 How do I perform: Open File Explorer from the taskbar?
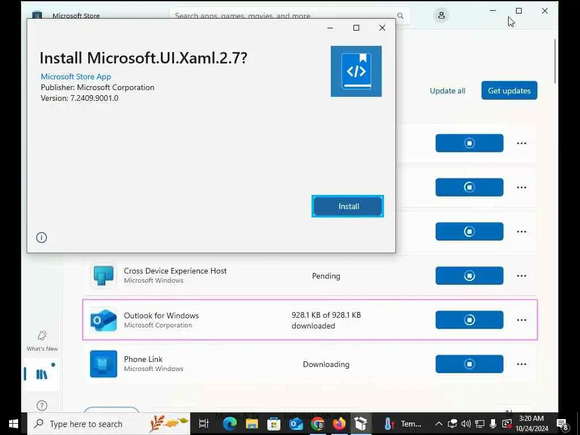point(252,424)
